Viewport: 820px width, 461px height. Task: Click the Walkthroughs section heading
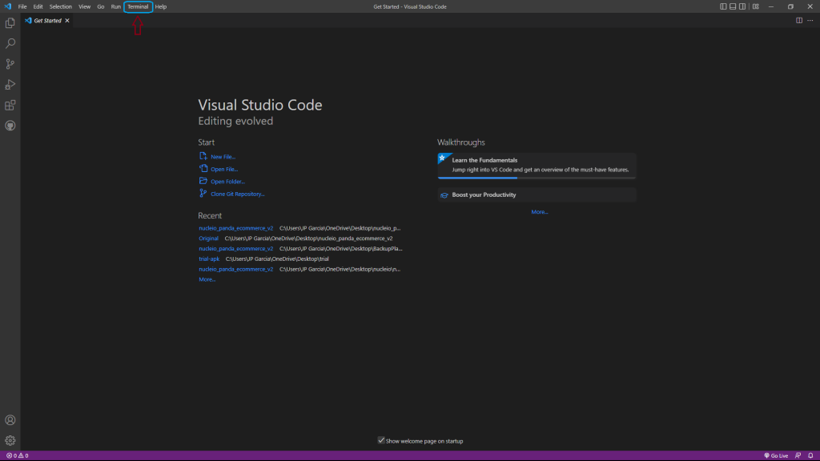460,142
